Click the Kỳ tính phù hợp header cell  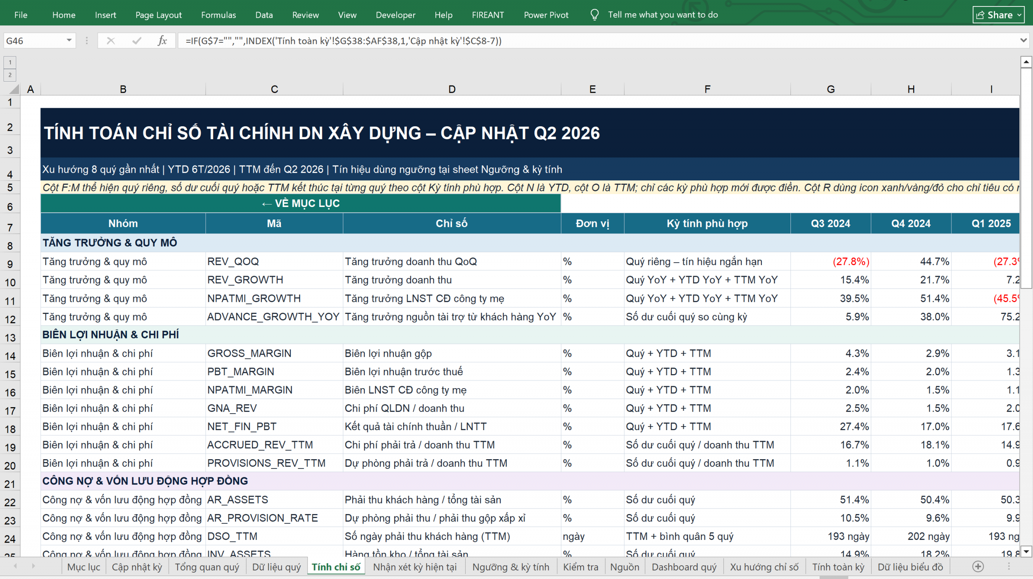click(707, 224)
